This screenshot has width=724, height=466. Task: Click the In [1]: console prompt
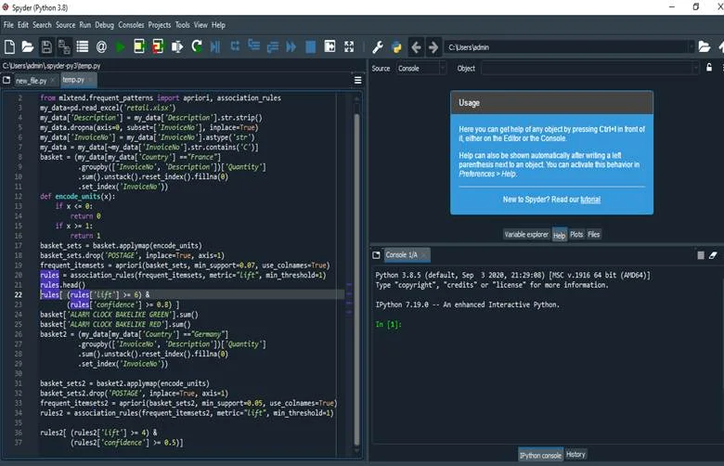click(388, 324)
